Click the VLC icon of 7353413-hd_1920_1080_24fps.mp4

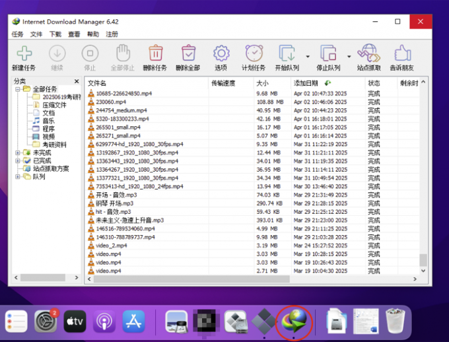pos(90,186)
